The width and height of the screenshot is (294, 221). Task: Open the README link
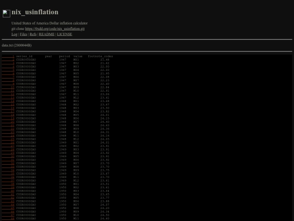47,34
